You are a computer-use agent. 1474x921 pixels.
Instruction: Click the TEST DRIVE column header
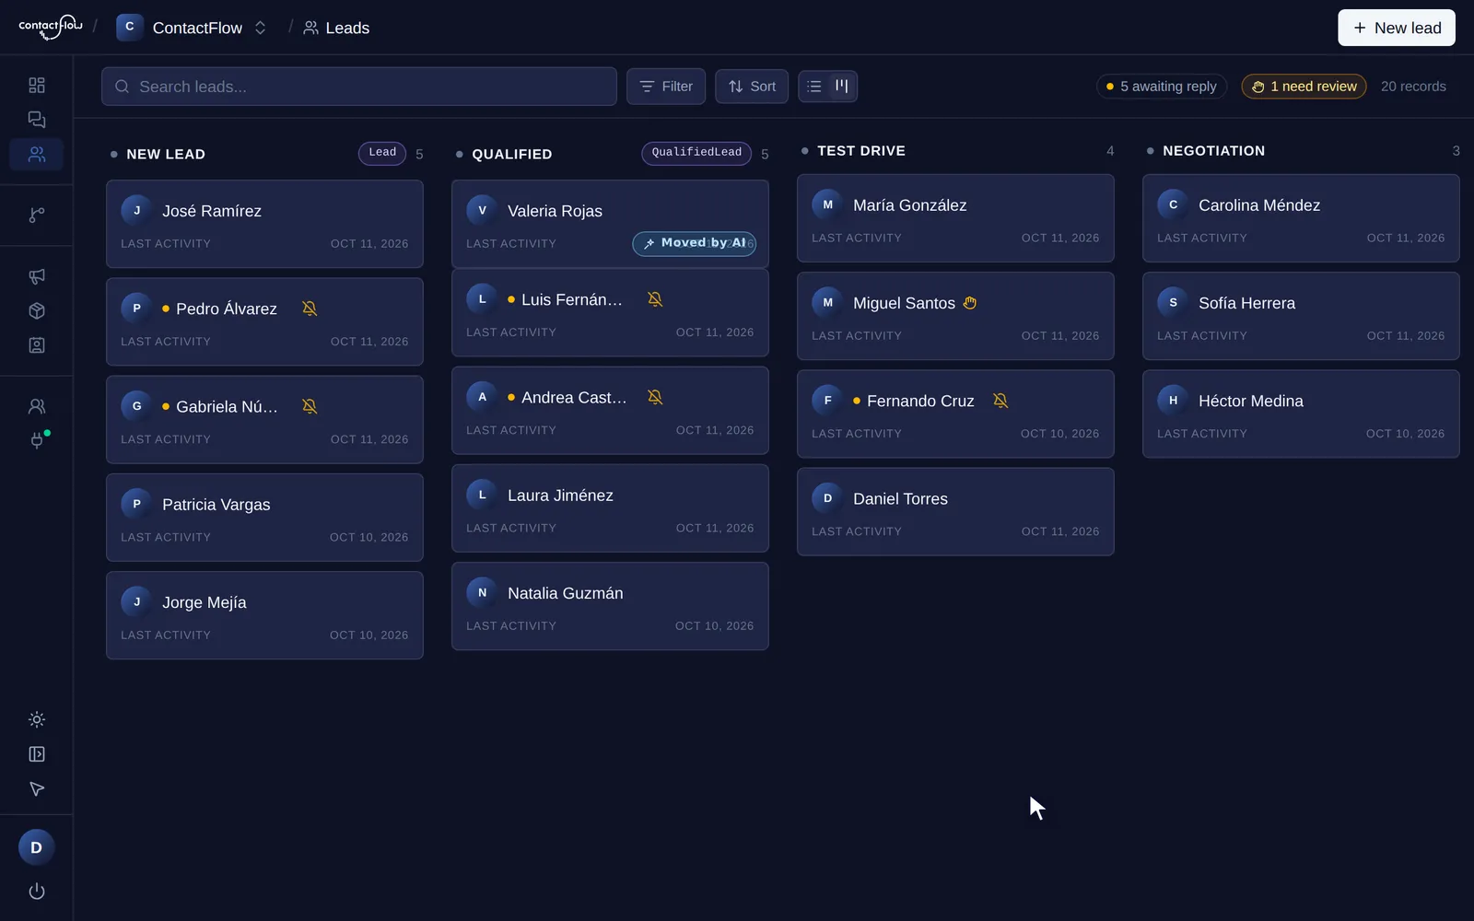click(861, 151)
